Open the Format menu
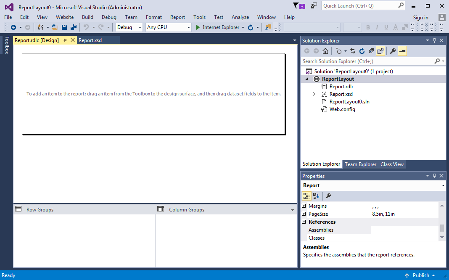Image resolution: width=449 pixels, height=280 pixels. click(154, 17)
